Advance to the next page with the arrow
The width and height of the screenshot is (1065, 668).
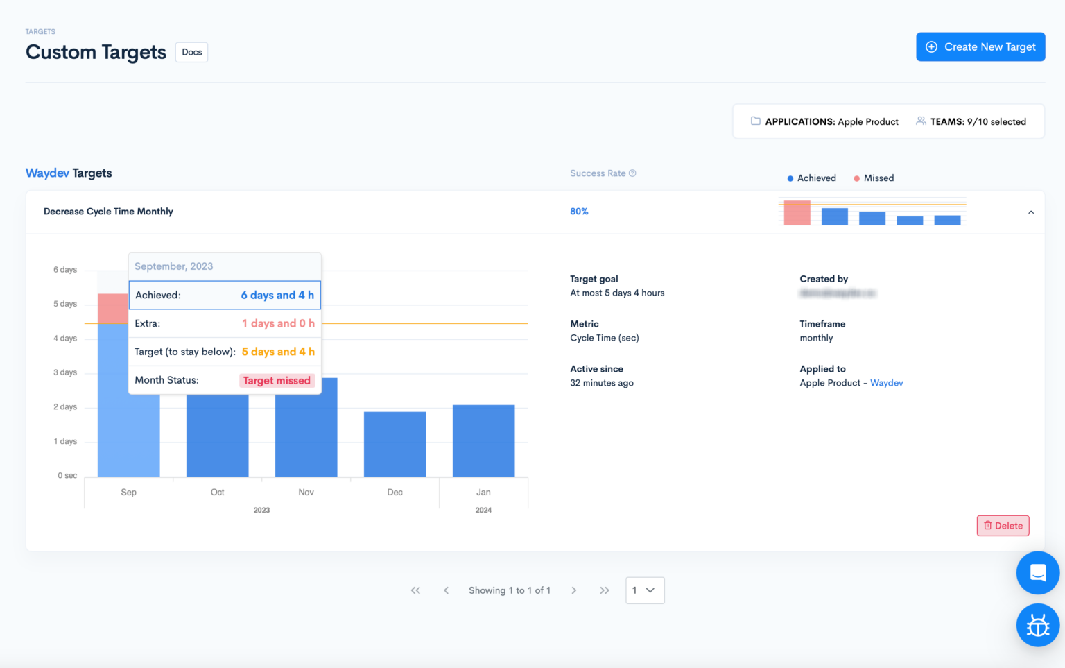click(x=574, y=590)
